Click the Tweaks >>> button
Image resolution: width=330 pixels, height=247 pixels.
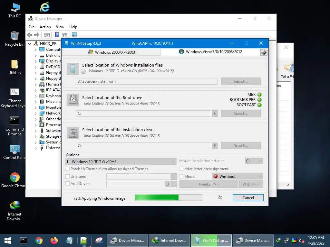209,184
